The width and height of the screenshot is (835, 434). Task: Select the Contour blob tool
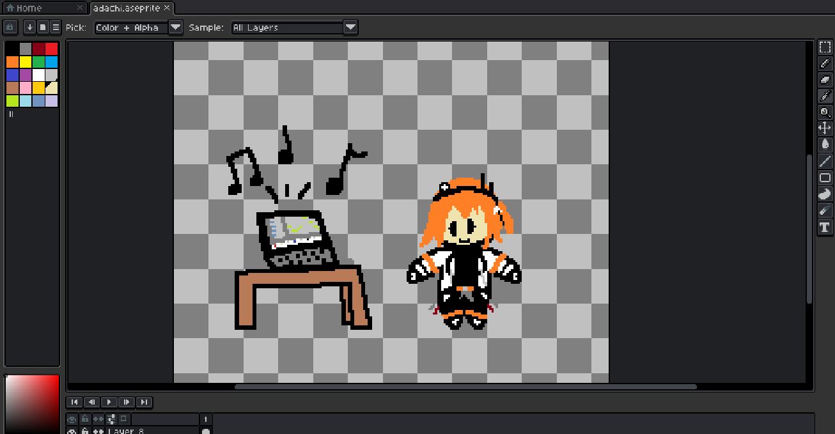click(x=825, y=194)
